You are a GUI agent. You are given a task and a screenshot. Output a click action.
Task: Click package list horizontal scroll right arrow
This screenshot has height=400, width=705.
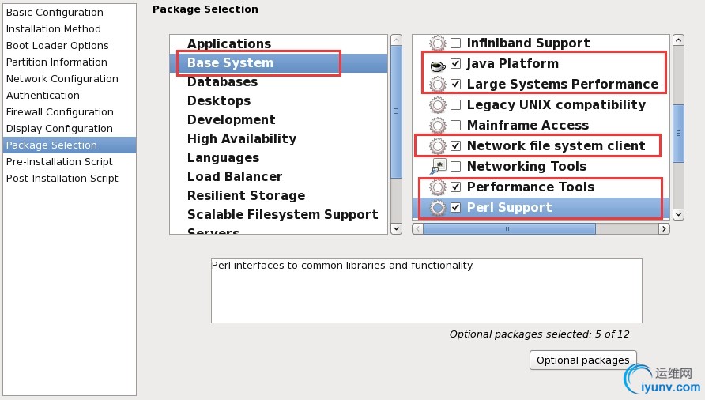(664, 229)
